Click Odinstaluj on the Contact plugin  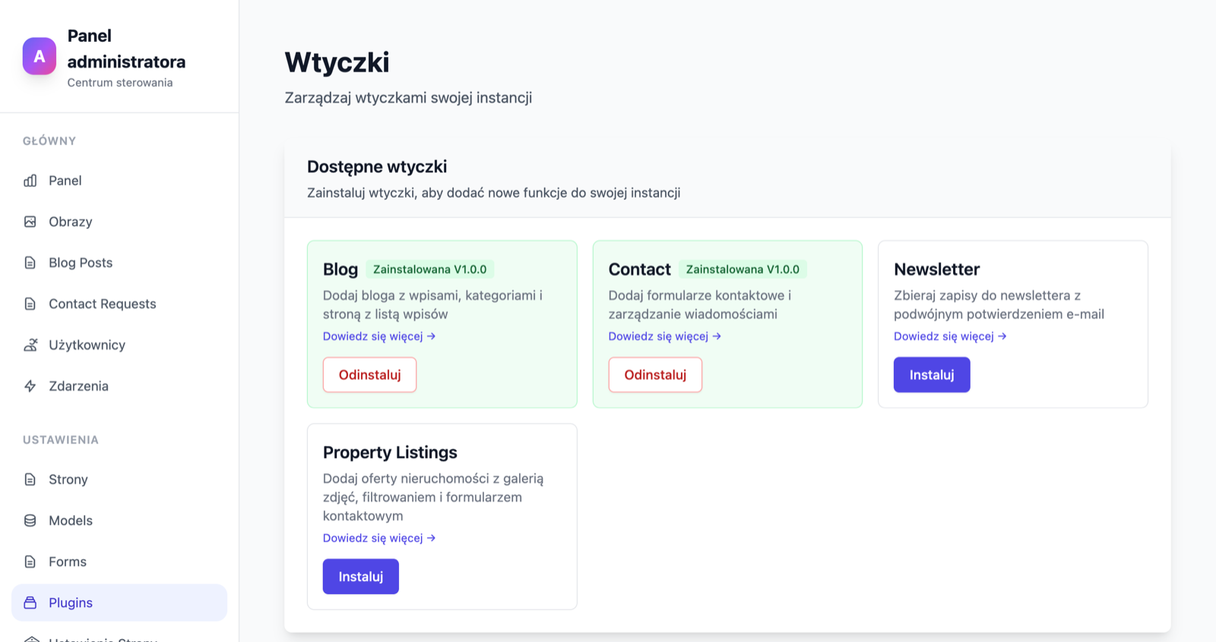pos(655,375)
